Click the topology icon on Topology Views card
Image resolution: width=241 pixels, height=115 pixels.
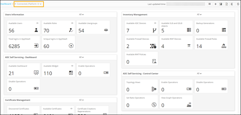[154, 89]
